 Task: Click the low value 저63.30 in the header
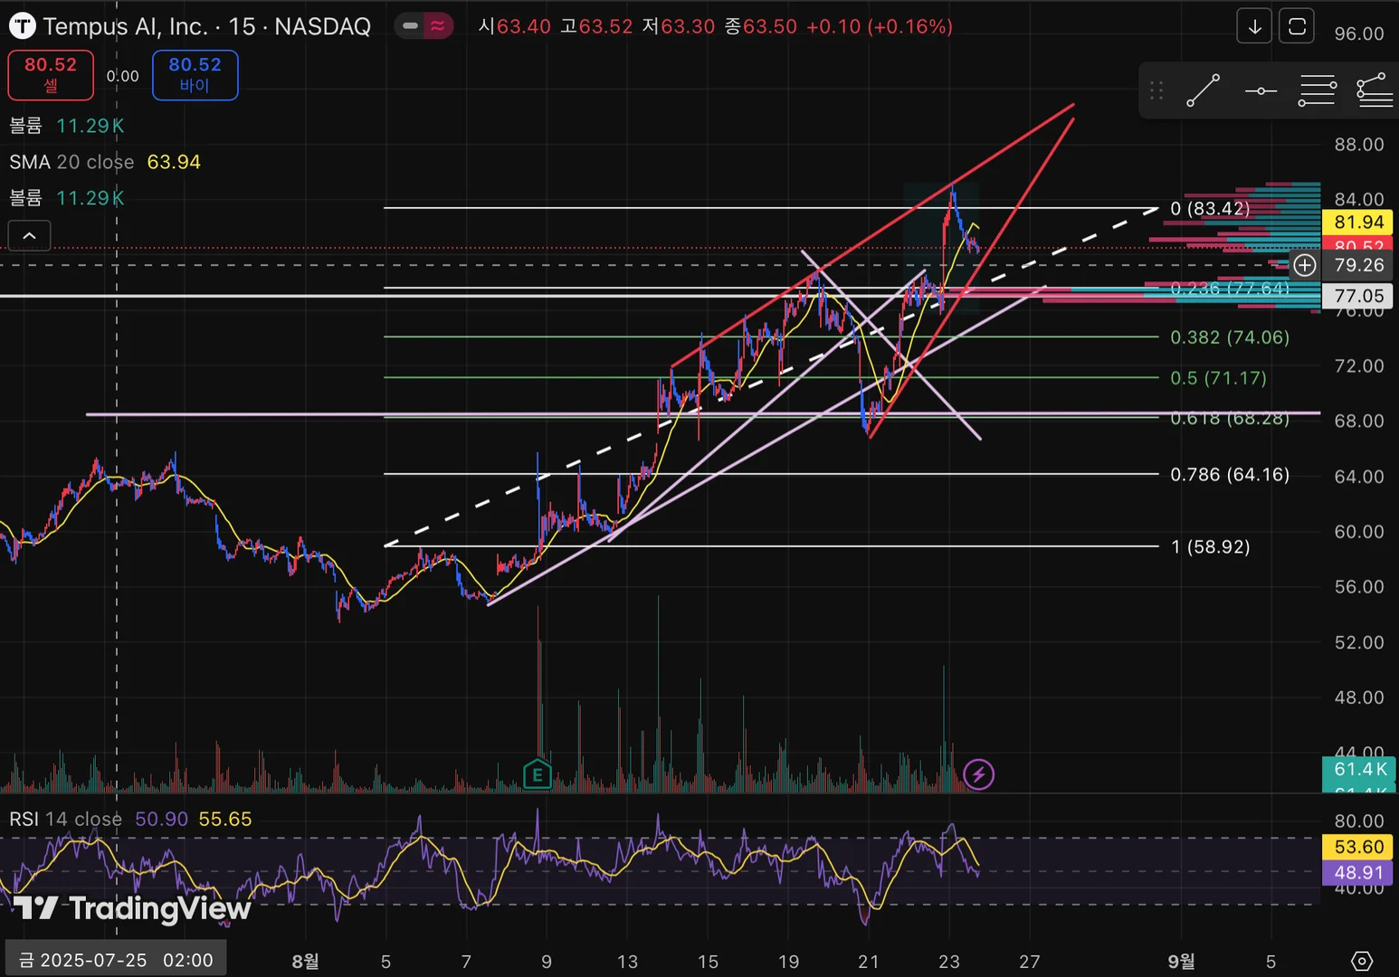pos(679,26)
